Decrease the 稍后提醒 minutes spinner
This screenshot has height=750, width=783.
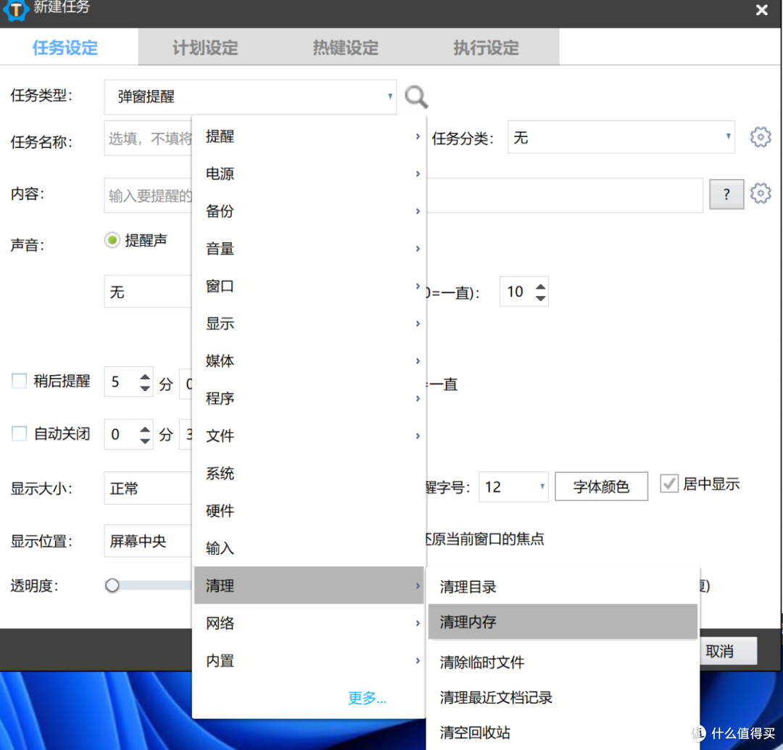(145, 388)
